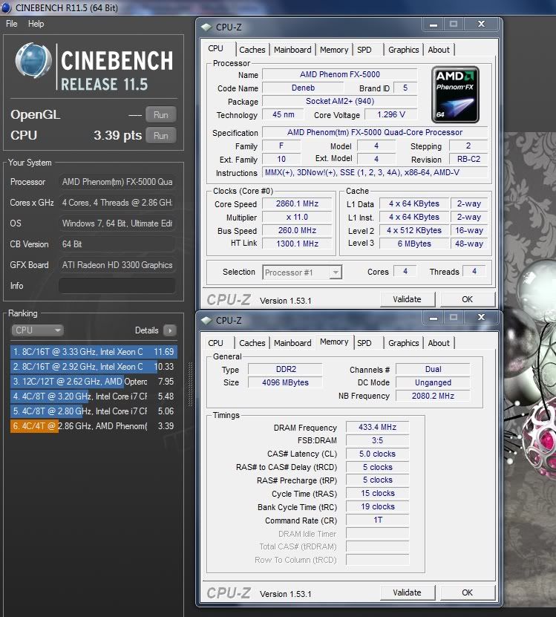Open the Cinebench Help menu
The width and height of the screenshot is (556, 617).
click(36, 24)
